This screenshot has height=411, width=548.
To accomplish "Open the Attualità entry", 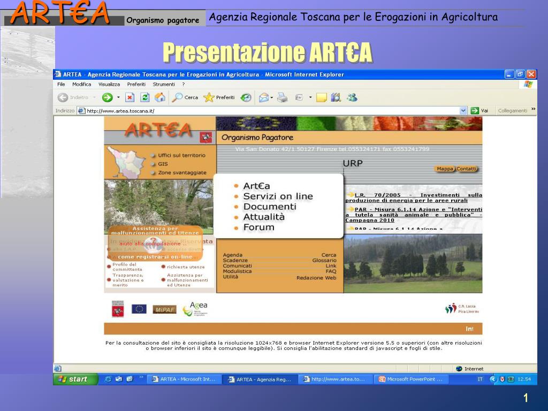I will click(x=264, y=217).
